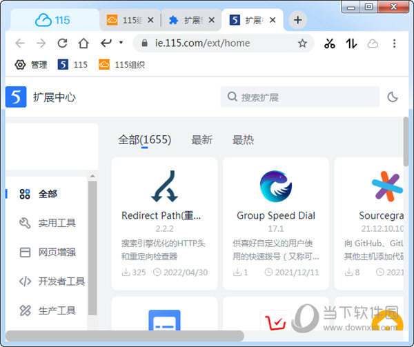Open the 115 bookmark
Screen dimensions: 414x347
[72, 65]
